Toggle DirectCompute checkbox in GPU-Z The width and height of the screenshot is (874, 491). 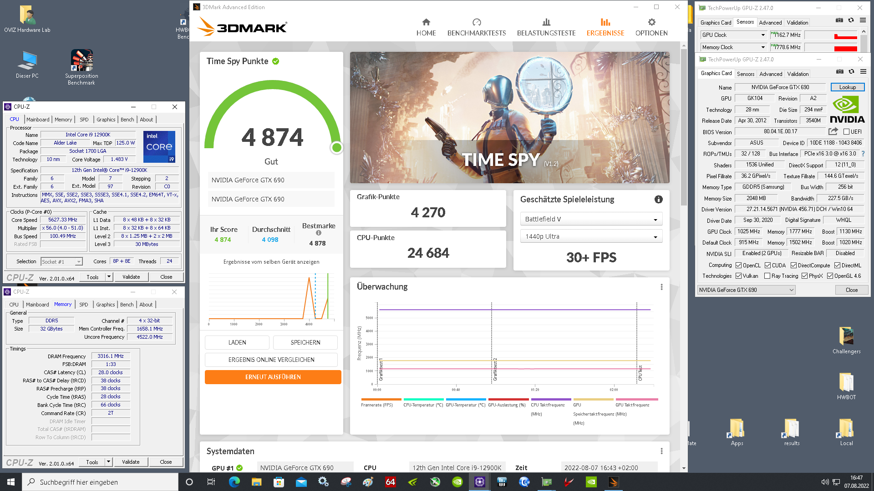click(x=793, y=266)
